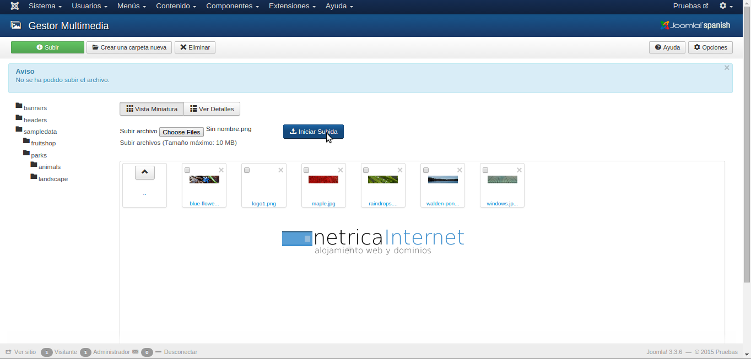The image size is (751, 359).
Task: Expand the Sistema dropdown menu
Action: [x=45, y=6]
